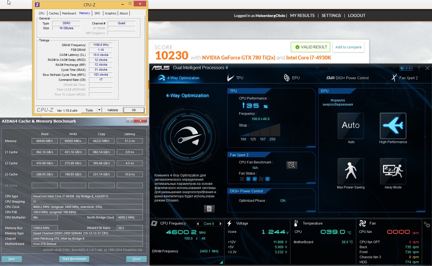Confirm with OK in CPU-Z
Screen dimensions: 432x266
(x=134, y=110)
